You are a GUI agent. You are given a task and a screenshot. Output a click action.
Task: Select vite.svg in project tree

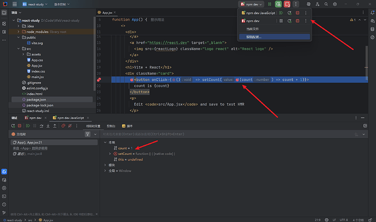click(35, 43)
